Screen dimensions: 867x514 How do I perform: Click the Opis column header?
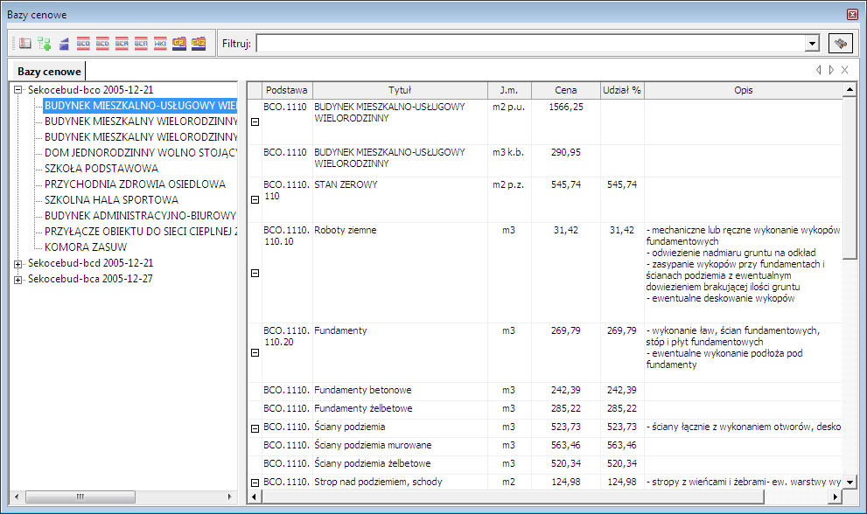(743, 90)
